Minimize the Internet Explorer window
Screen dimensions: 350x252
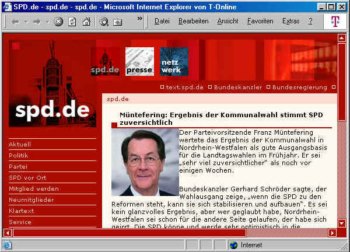click(x=321, y=7)
